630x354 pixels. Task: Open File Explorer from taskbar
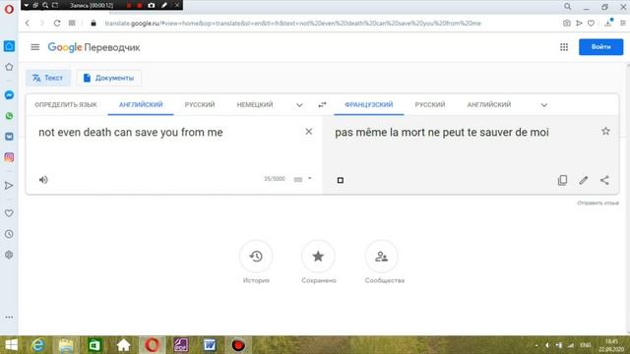click(66, 345)
